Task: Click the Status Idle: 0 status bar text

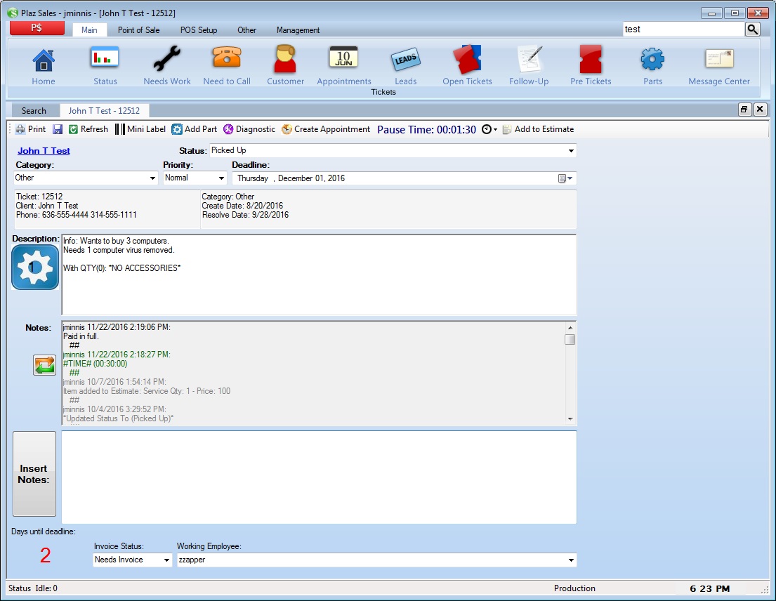Action: (x=33, y=588)
